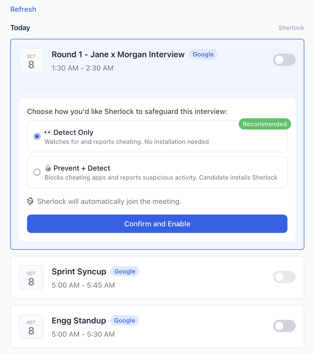Open the Sprint Syncup meeting title

[x=79, y=272]
